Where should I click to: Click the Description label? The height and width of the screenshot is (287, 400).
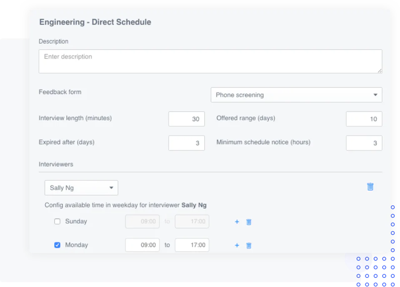pos(54,41)
